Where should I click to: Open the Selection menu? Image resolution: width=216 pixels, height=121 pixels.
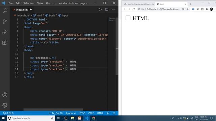click(x=29, y=3)
